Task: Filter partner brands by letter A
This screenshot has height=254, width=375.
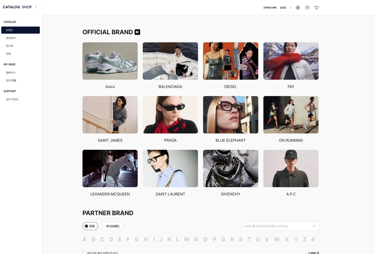Action: (x=84, y=239)
